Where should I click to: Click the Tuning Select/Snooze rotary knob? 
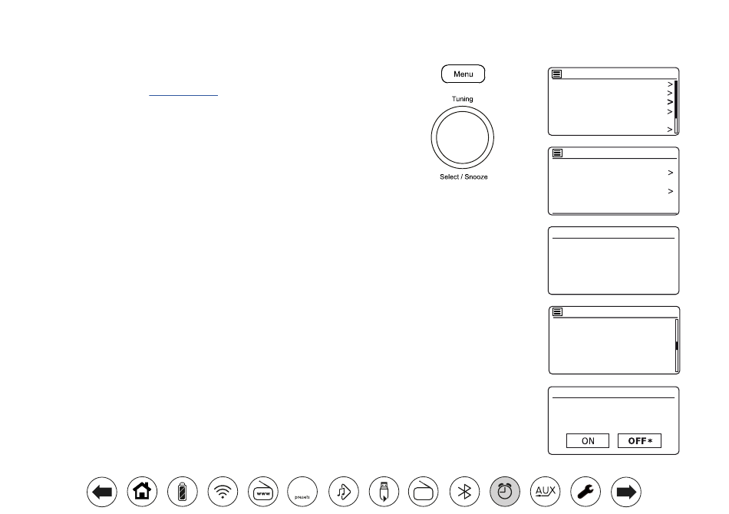(x=462, y=137)
